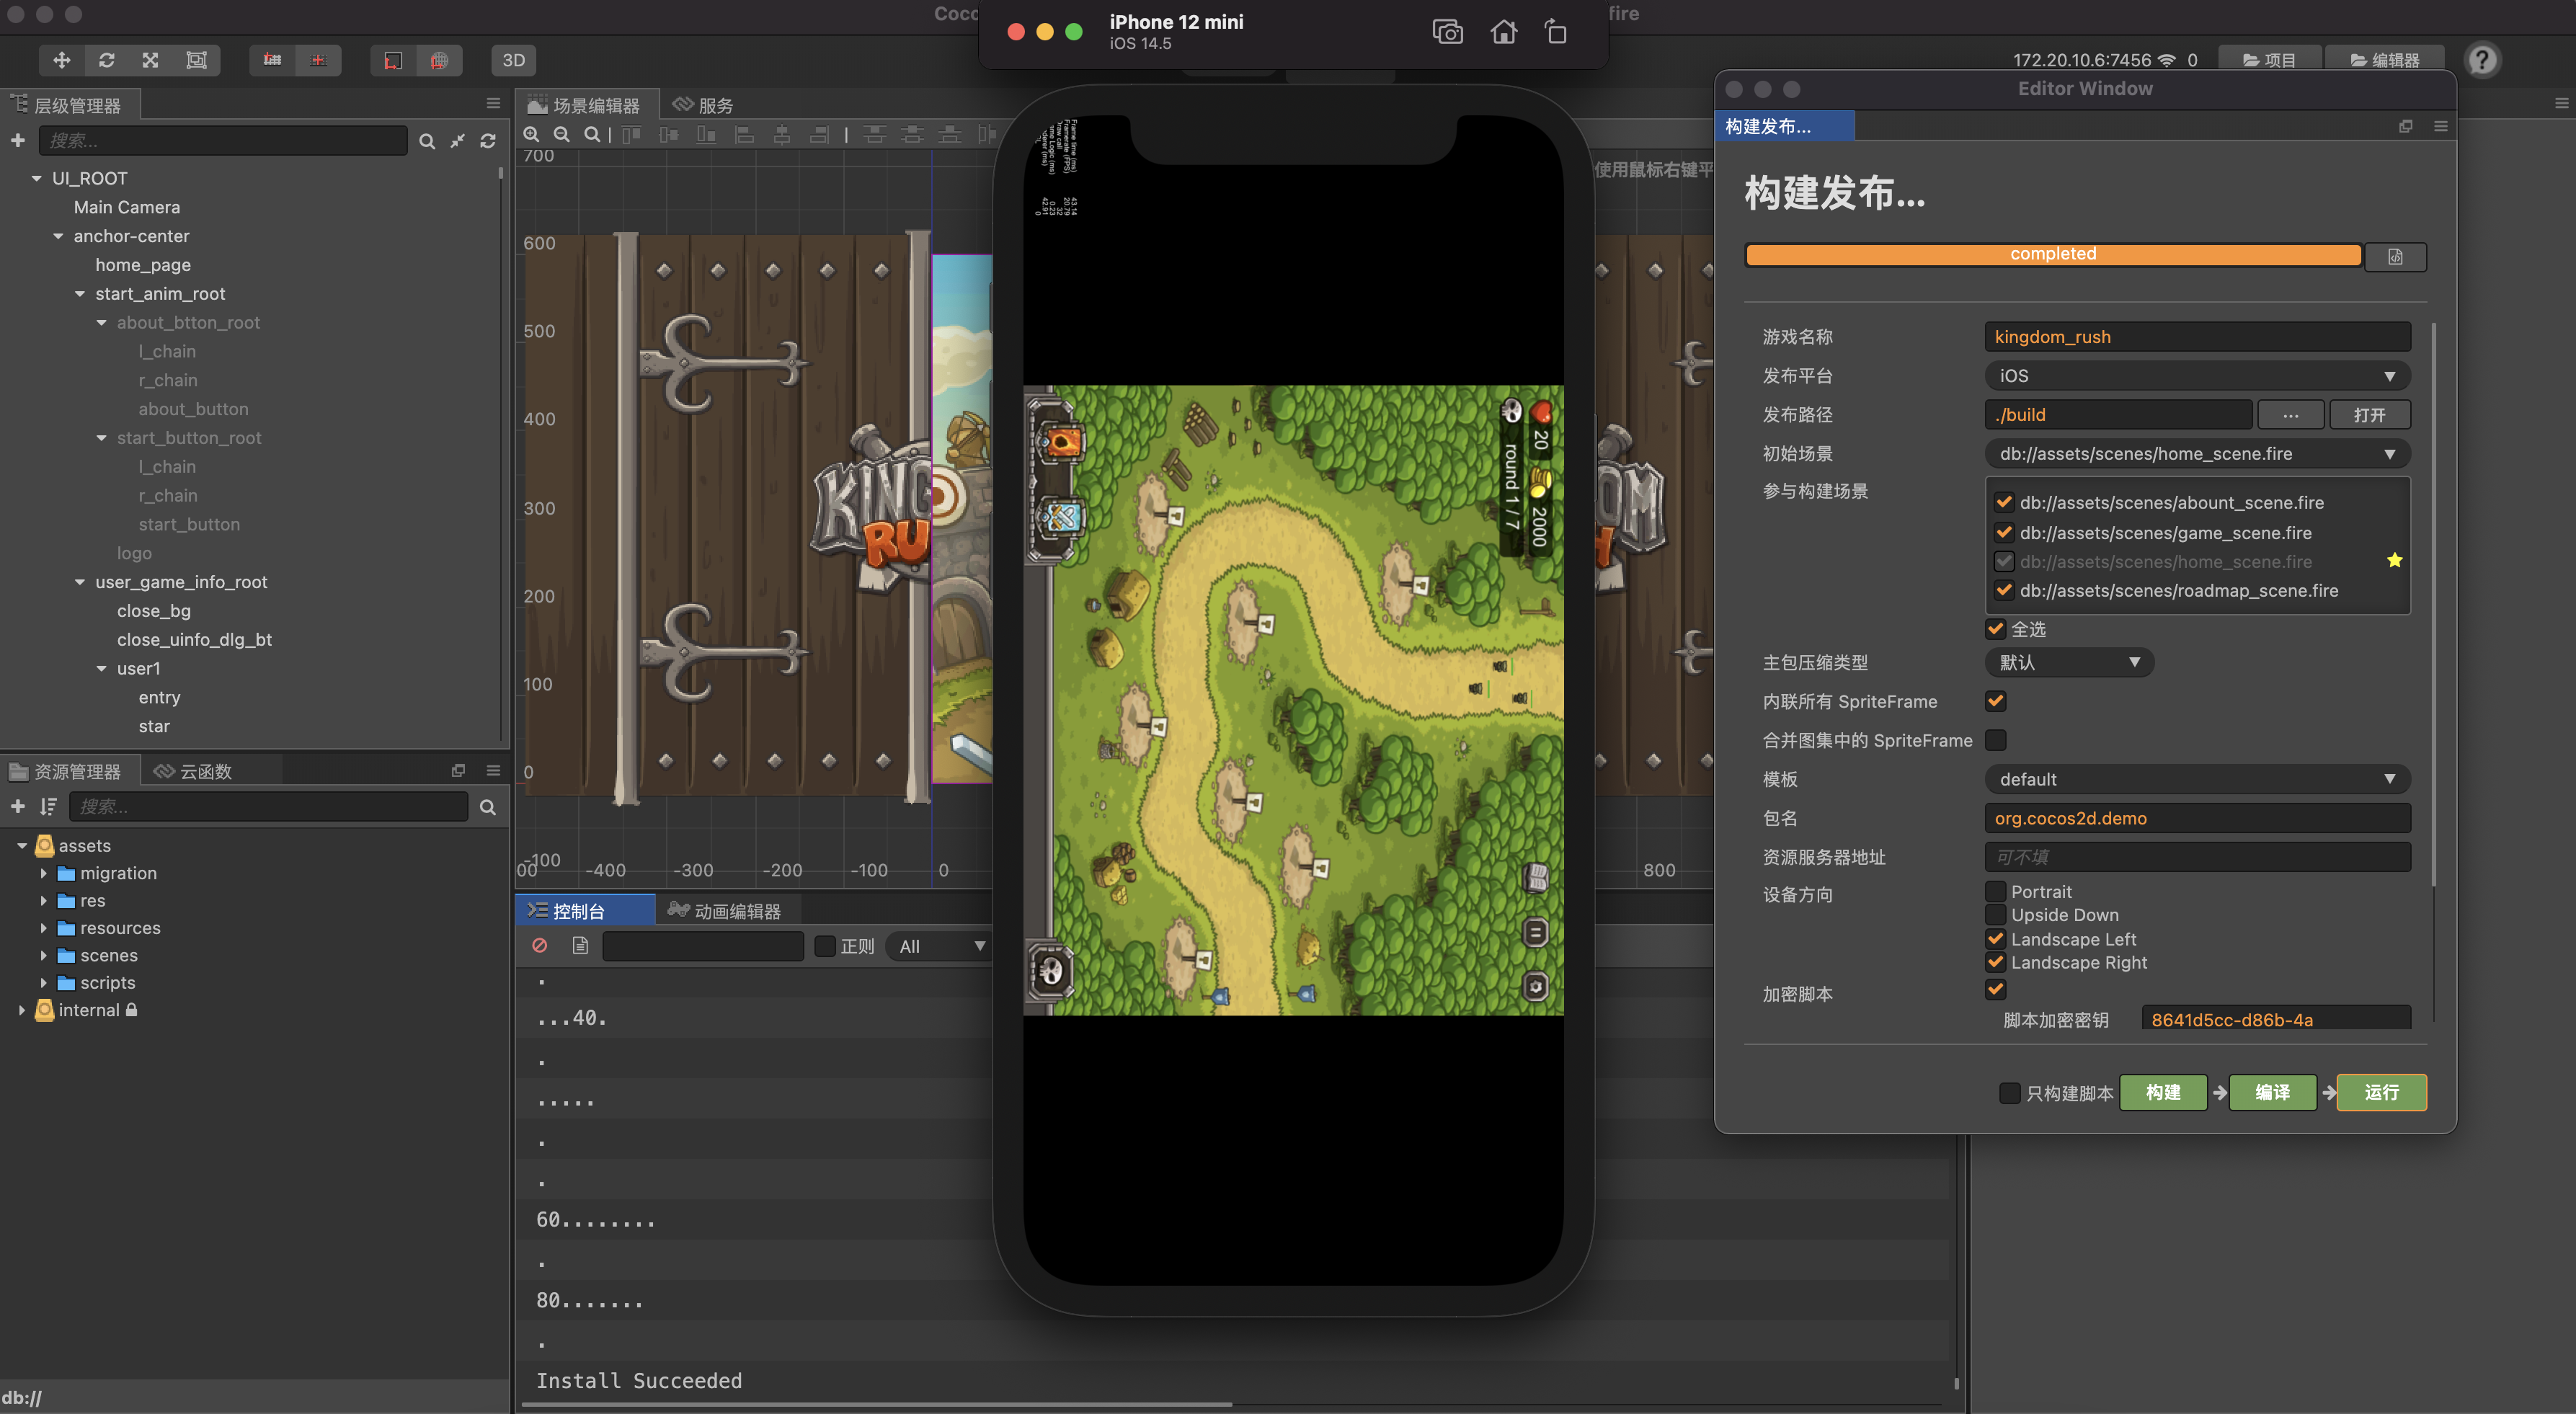The height and width of the screenshot is (1414, 2576).
Task: Uncheck the 全选 select-all checkbox
Action: click(1995, 629)
